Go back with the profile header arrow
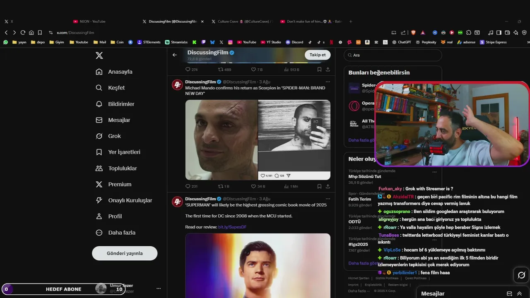 (175, 55)
